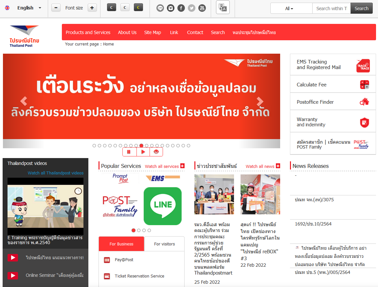This screenshot has width=378, height=287.
Task: Open the Facebook social icon
Action: point(181,8)
